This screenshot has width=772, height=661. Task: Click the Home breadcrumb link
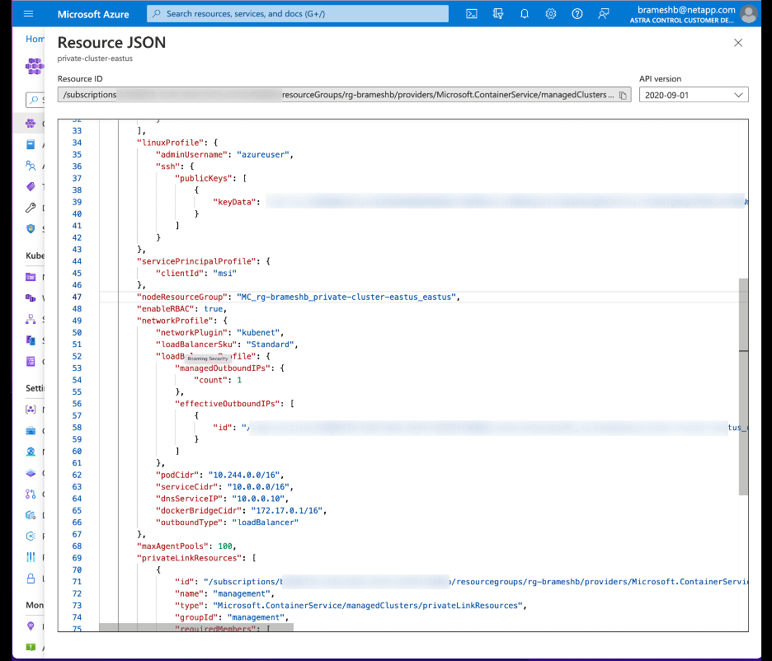(x=35, y=38)
